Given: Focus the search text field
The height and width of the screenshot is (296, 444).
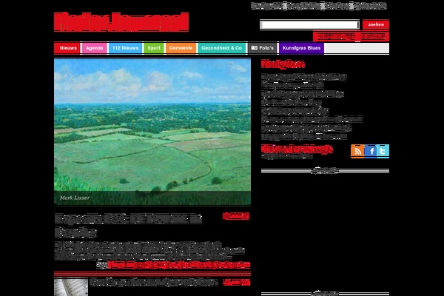Looking at the screenshot, I should (309, 24).
